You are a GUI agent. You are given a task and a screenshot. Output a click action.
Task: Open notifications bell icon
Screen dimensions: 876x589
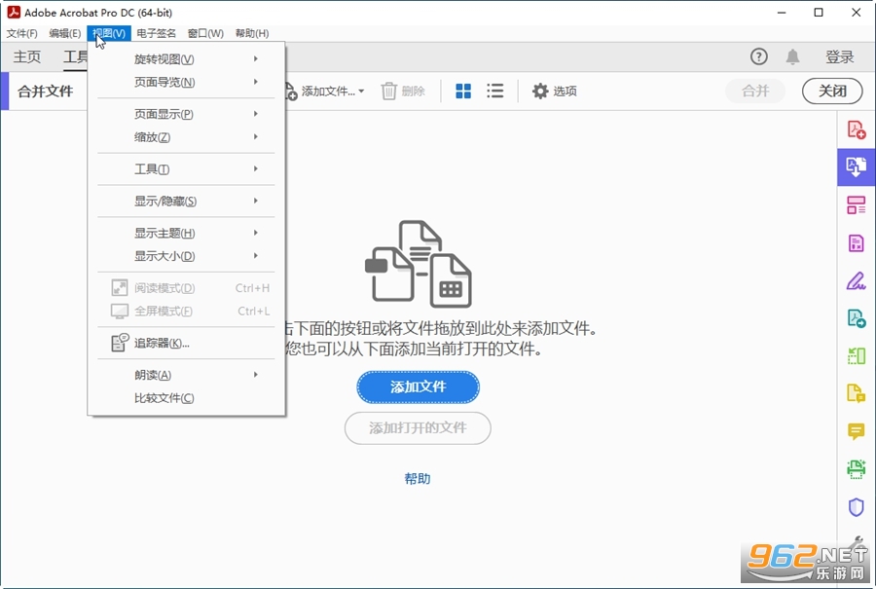(792, 56)
